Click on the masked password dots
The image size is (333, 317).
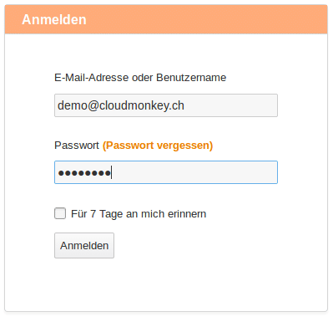click(84, 173)
